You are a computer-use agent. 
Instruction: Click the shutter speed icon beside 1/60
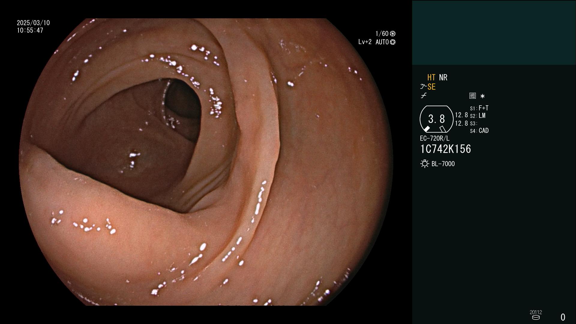click(393, 34)
